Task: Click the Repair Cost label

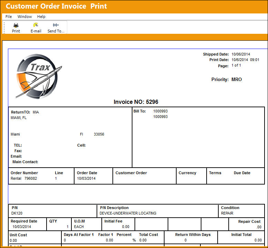Action: pyautogui.click(x=249, y=222)
